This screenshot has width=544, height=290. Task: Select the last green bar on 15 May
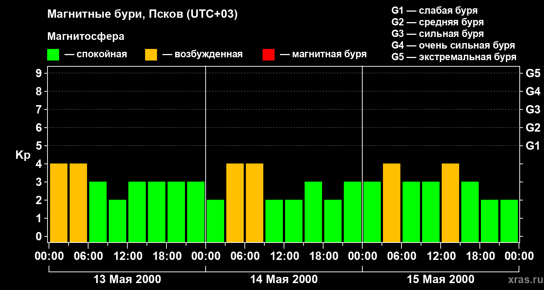509,221
